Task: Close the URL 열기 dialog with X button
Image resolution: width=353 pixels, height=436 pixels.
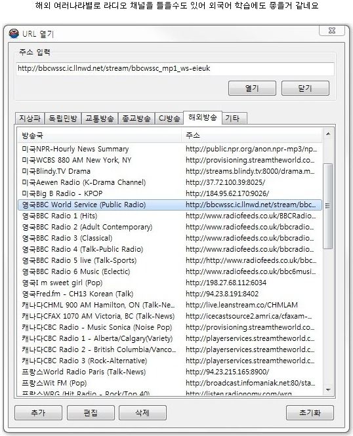Action: 332,30
